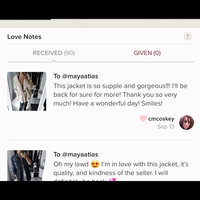Click the partially hidden third note line
The width and height of the screenshot is (200, 200).
[x=85, y=180]
